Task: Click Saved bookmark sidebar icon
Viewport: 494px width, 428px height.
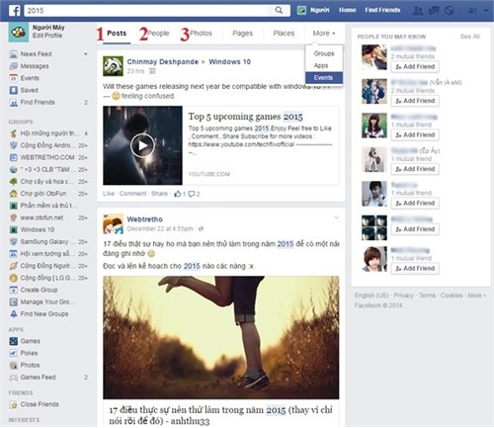Action: [13, 90]
